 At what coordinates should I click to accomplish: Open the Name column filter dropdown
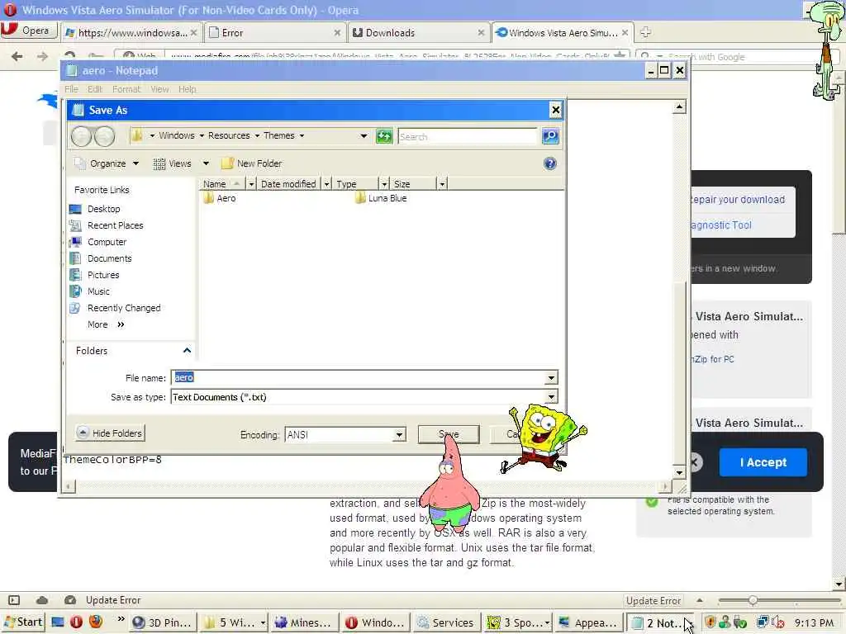point(251,184)
